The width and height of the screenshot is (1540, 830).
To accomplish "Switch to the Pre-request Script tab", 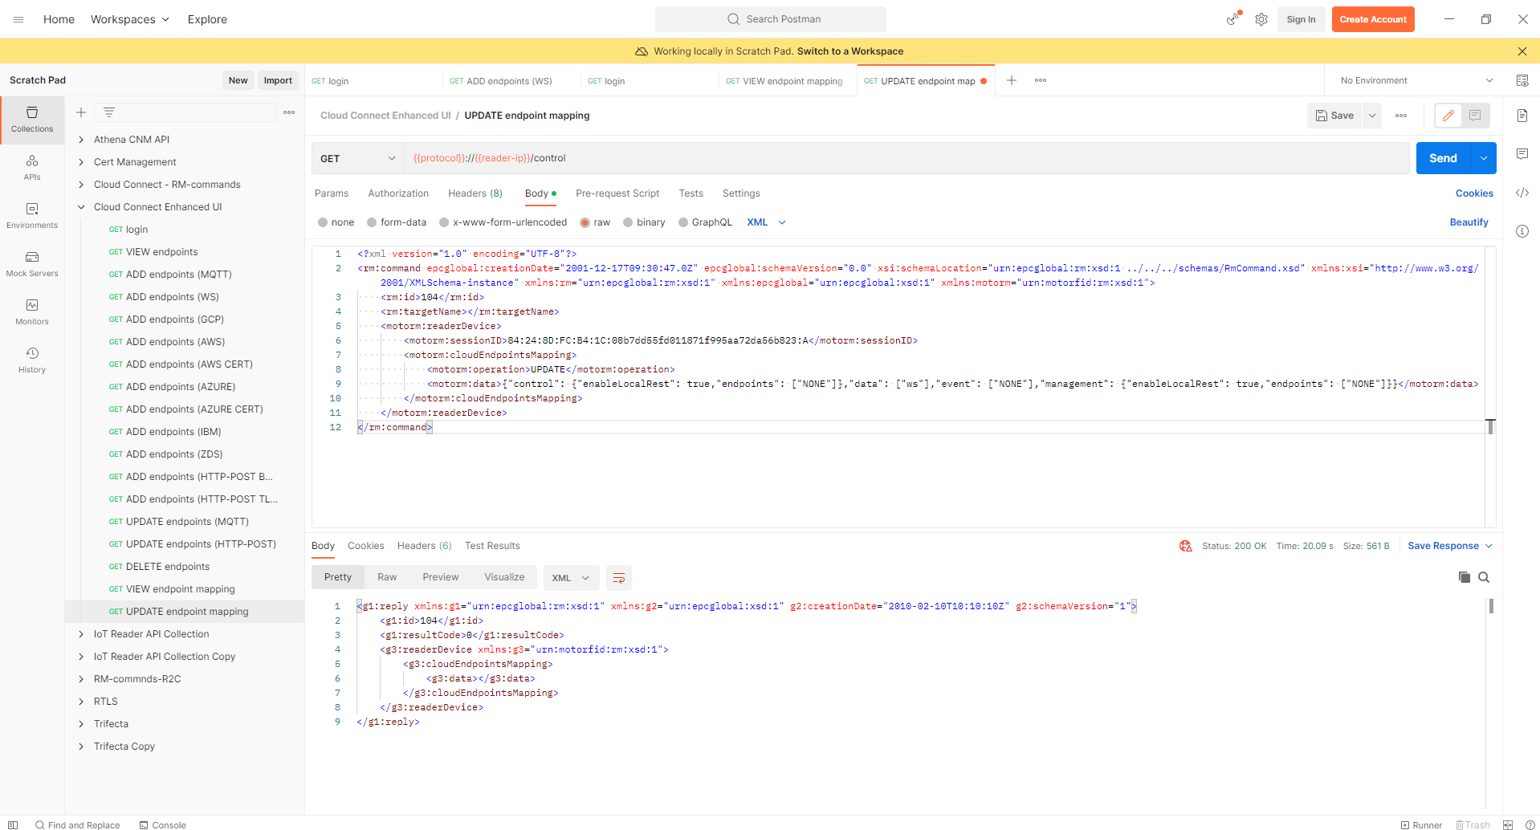I will coord(617,193).
